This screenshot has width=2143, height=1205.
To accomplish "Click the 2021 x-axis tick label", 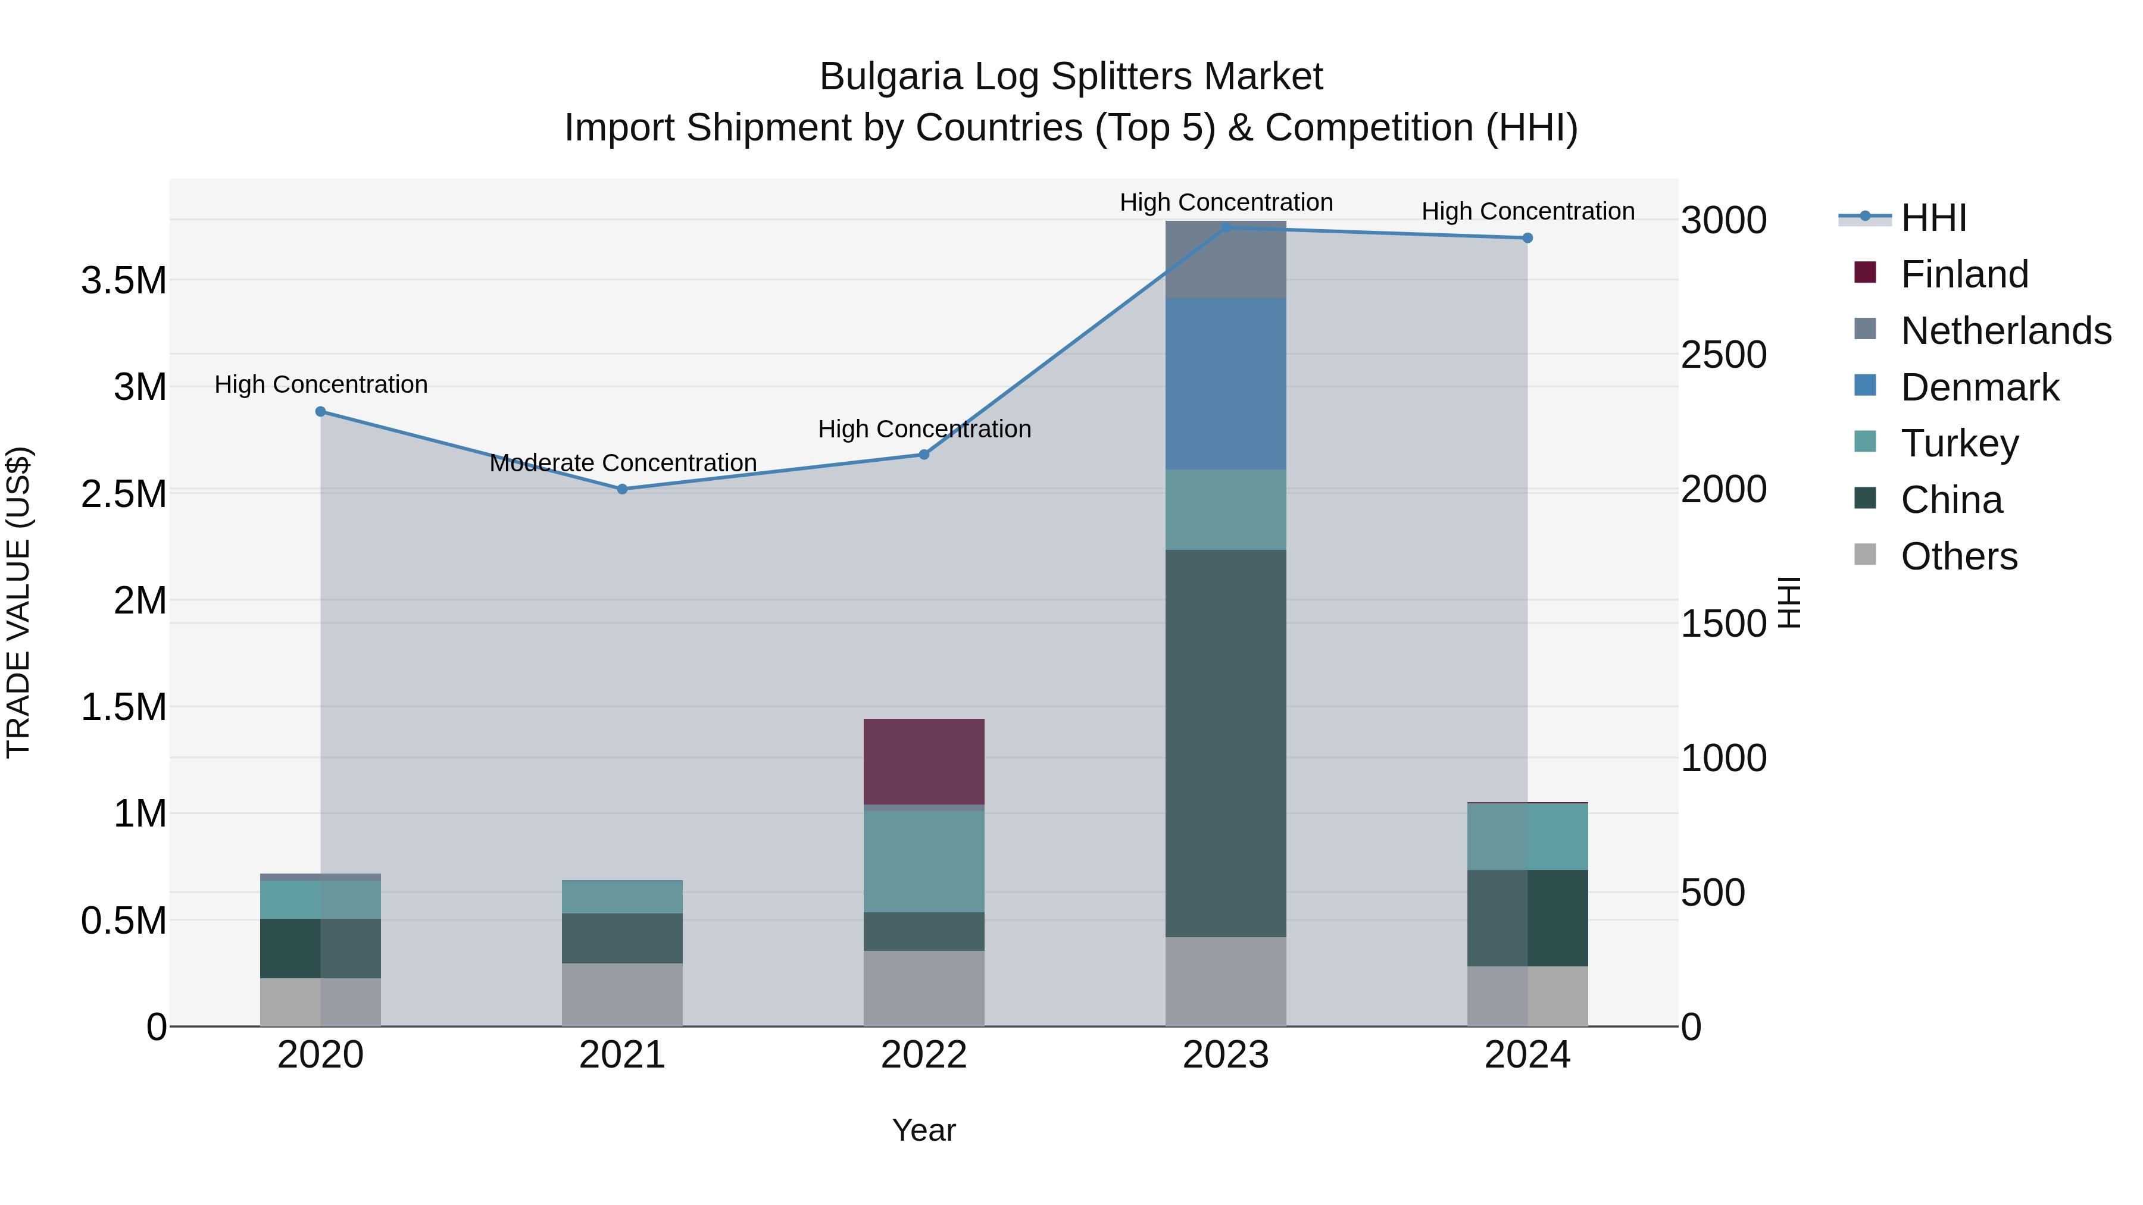I will point(622,1055).
